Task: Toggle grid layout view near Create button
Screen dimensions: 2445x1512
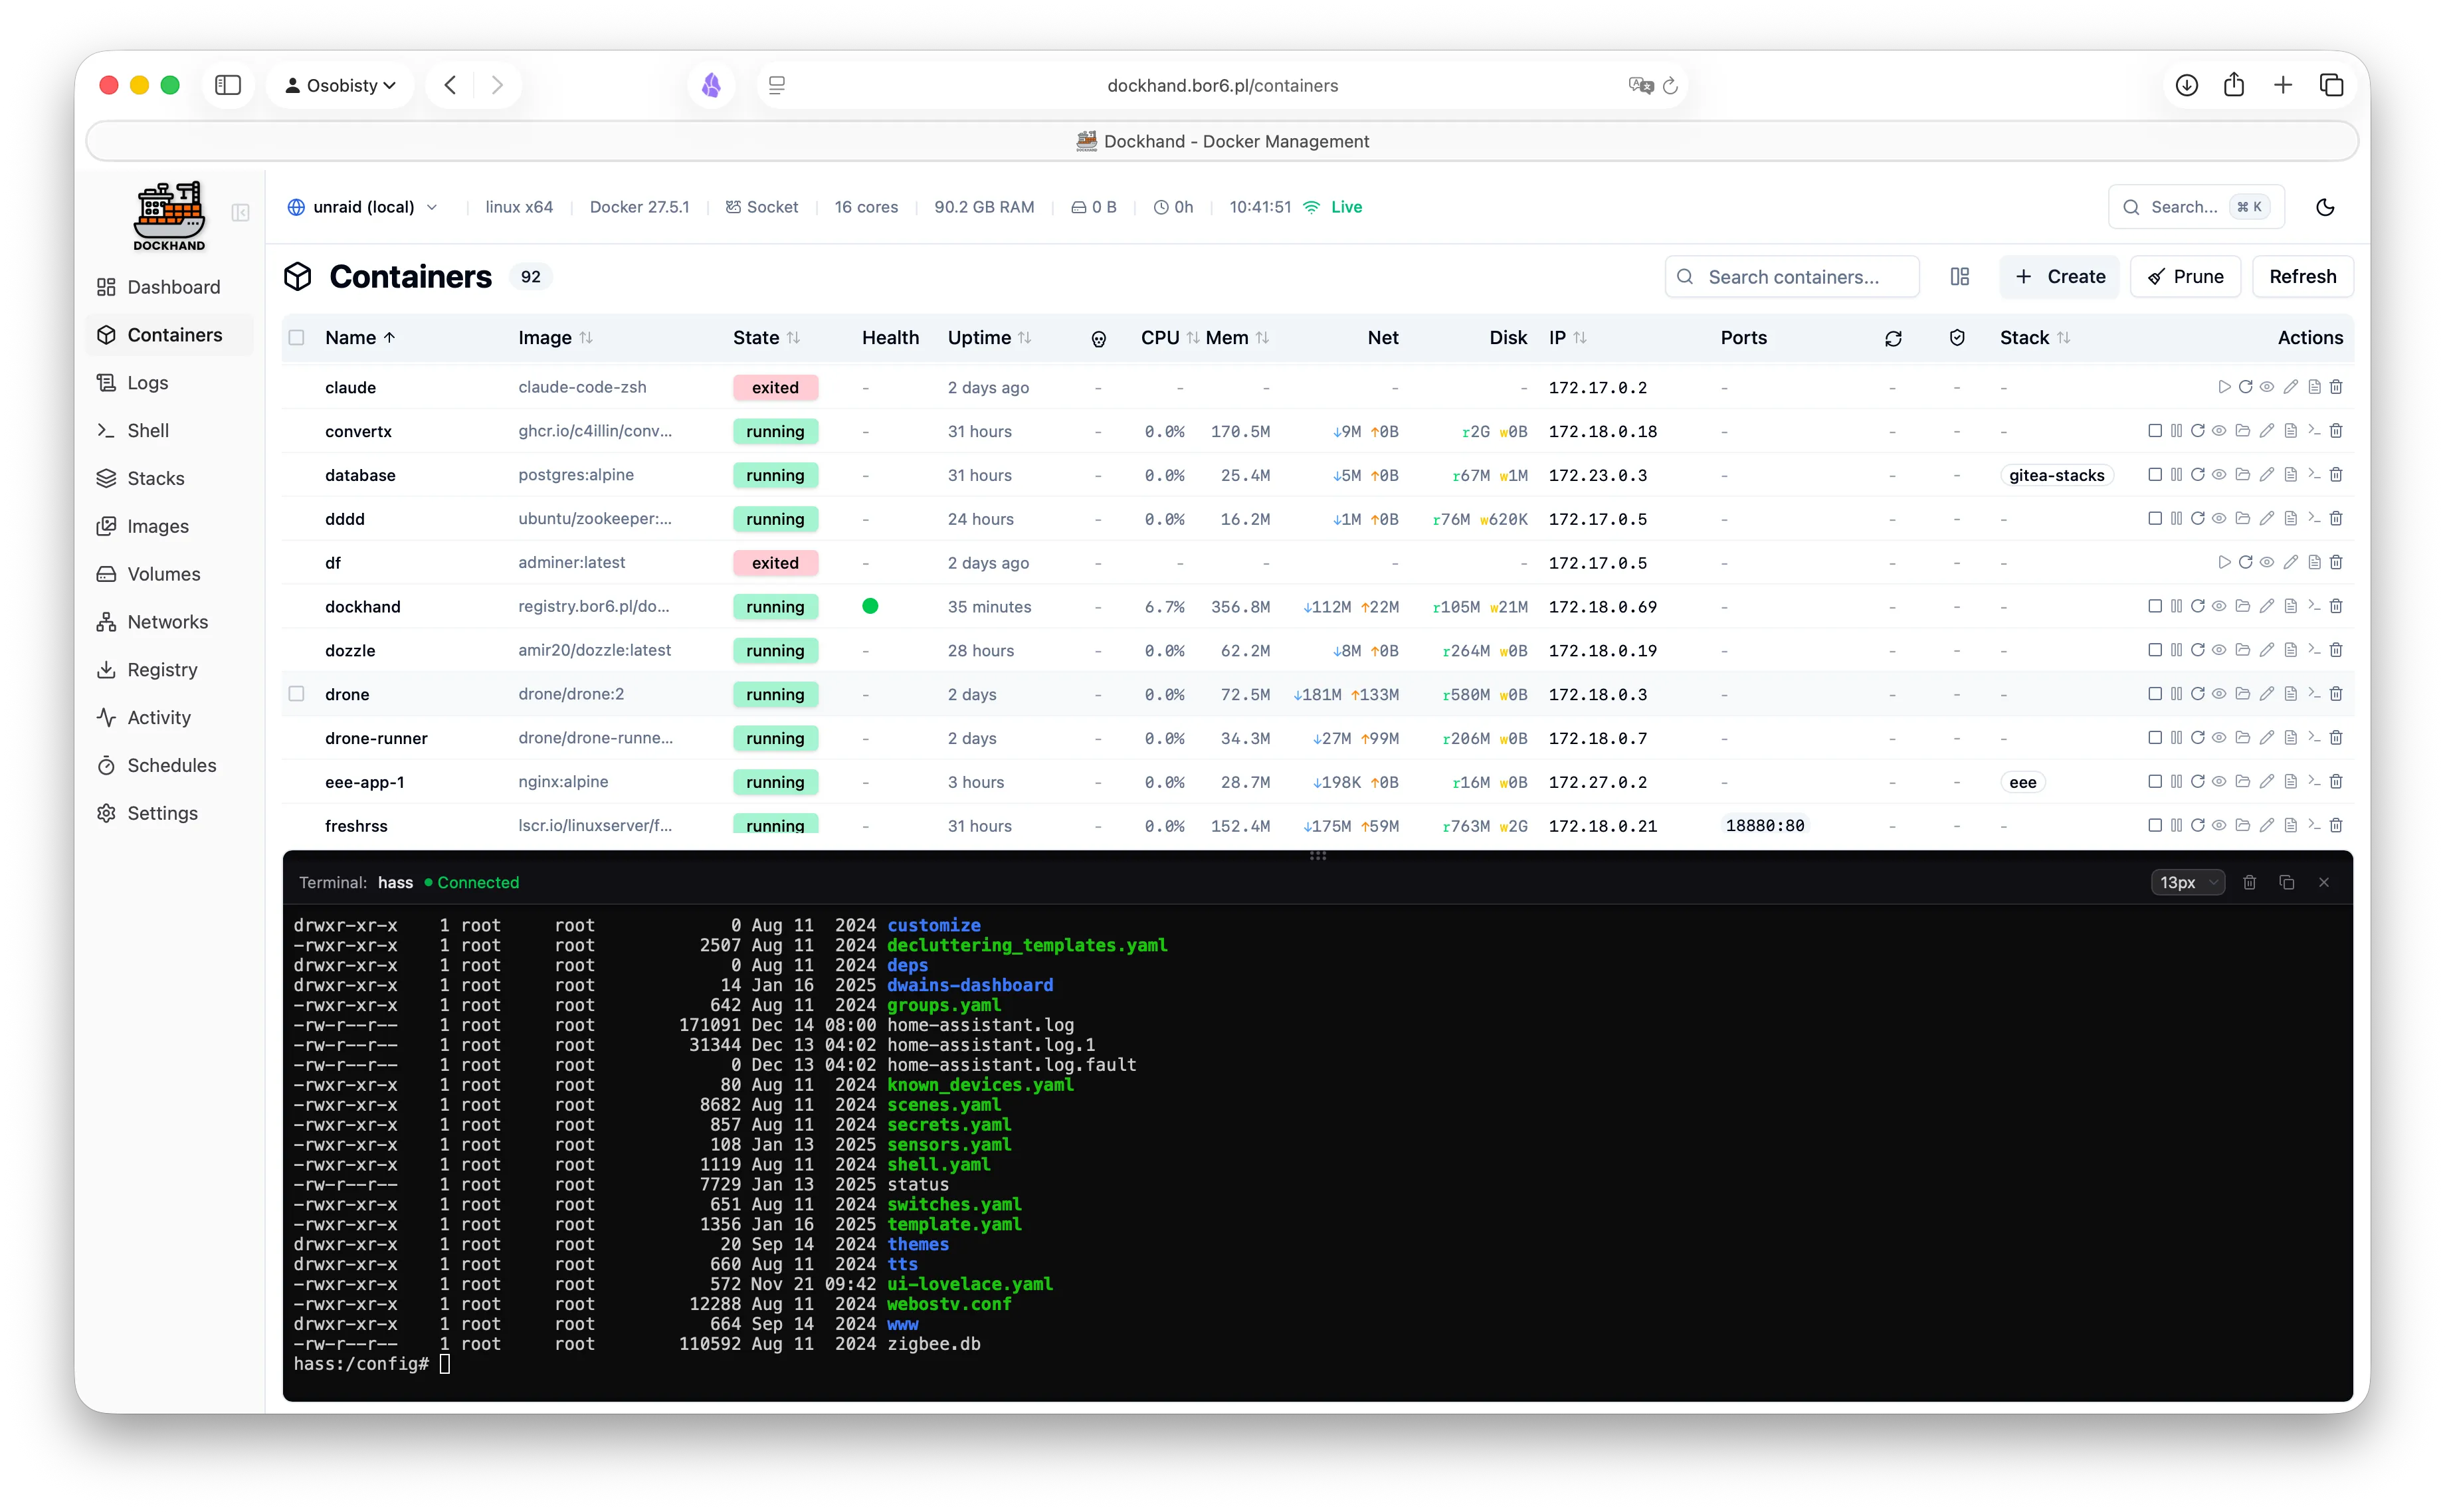Action: [x=1959, y=276]
